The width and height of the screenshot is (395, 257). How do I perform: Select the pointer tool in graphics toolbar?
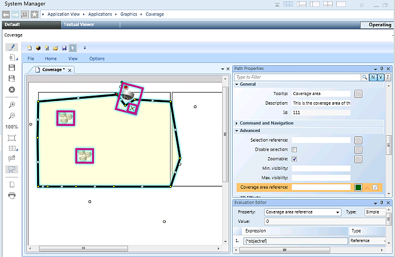[73, 47]
